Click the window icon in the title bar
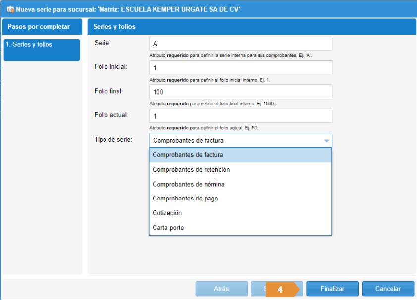The height and width of the screenshot is (300, 417). [x=10, y=9]
